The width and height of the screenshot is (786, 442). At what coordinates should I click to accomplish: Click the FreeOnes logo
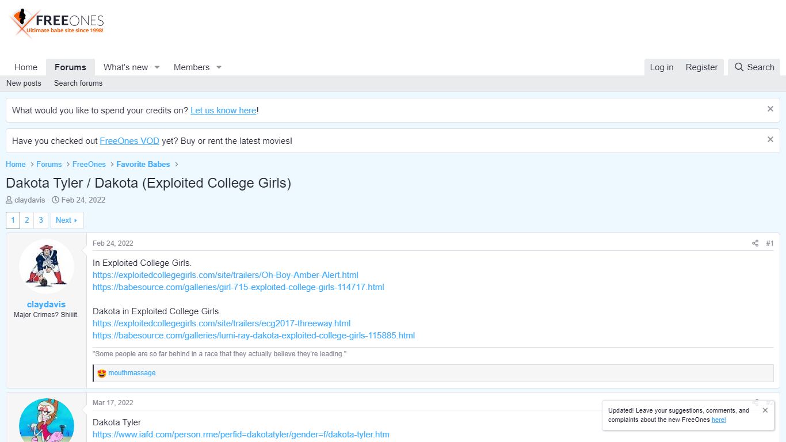56,24
